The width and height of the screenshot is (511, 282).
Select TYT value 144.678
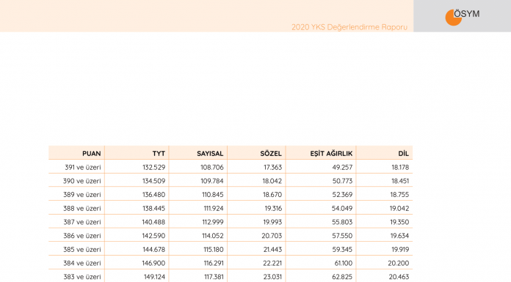153,250
